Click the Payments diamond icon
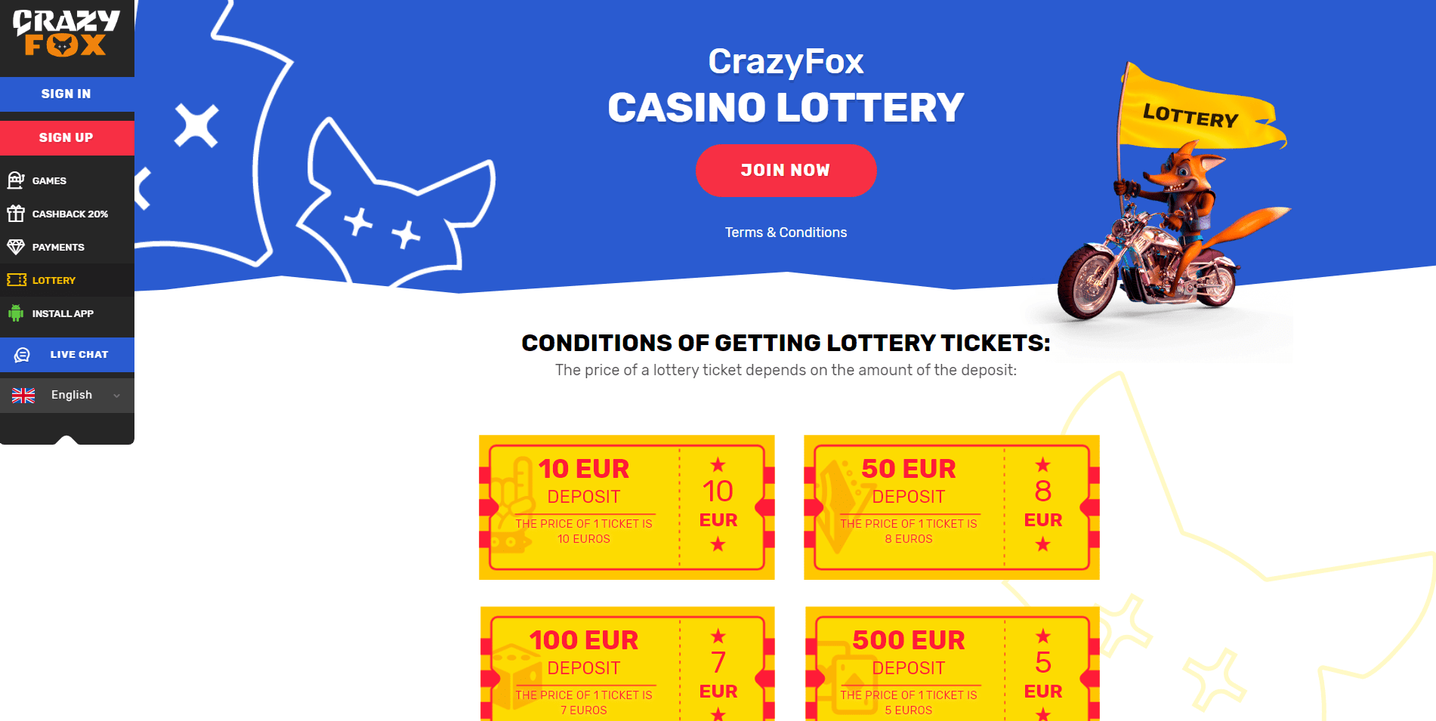 point(16,247)
